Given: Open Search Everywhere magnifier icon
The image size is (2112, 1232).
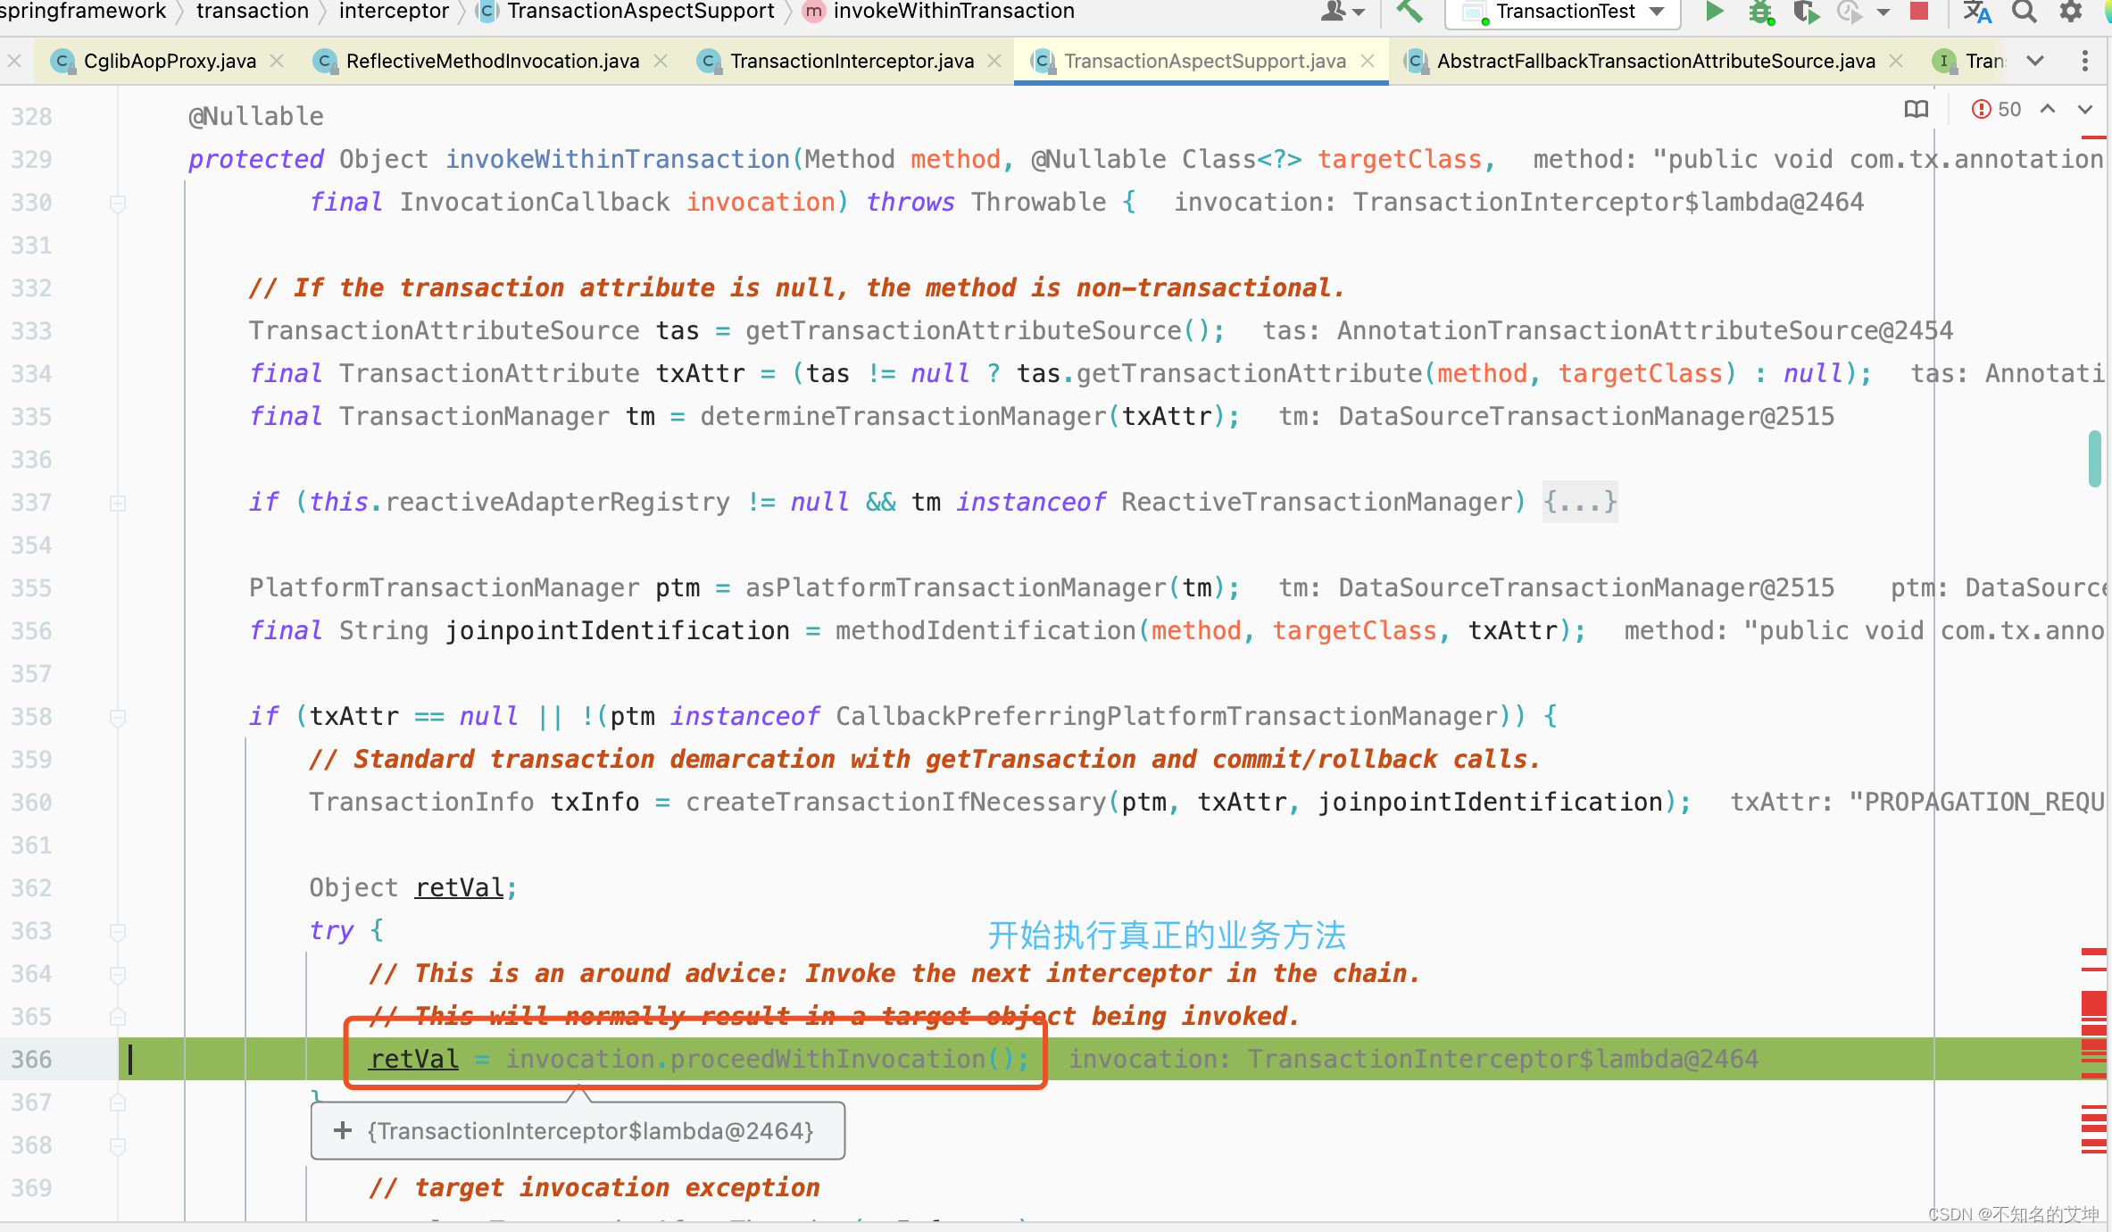Looking at the screenshot, I should (x=2025, y=12).
